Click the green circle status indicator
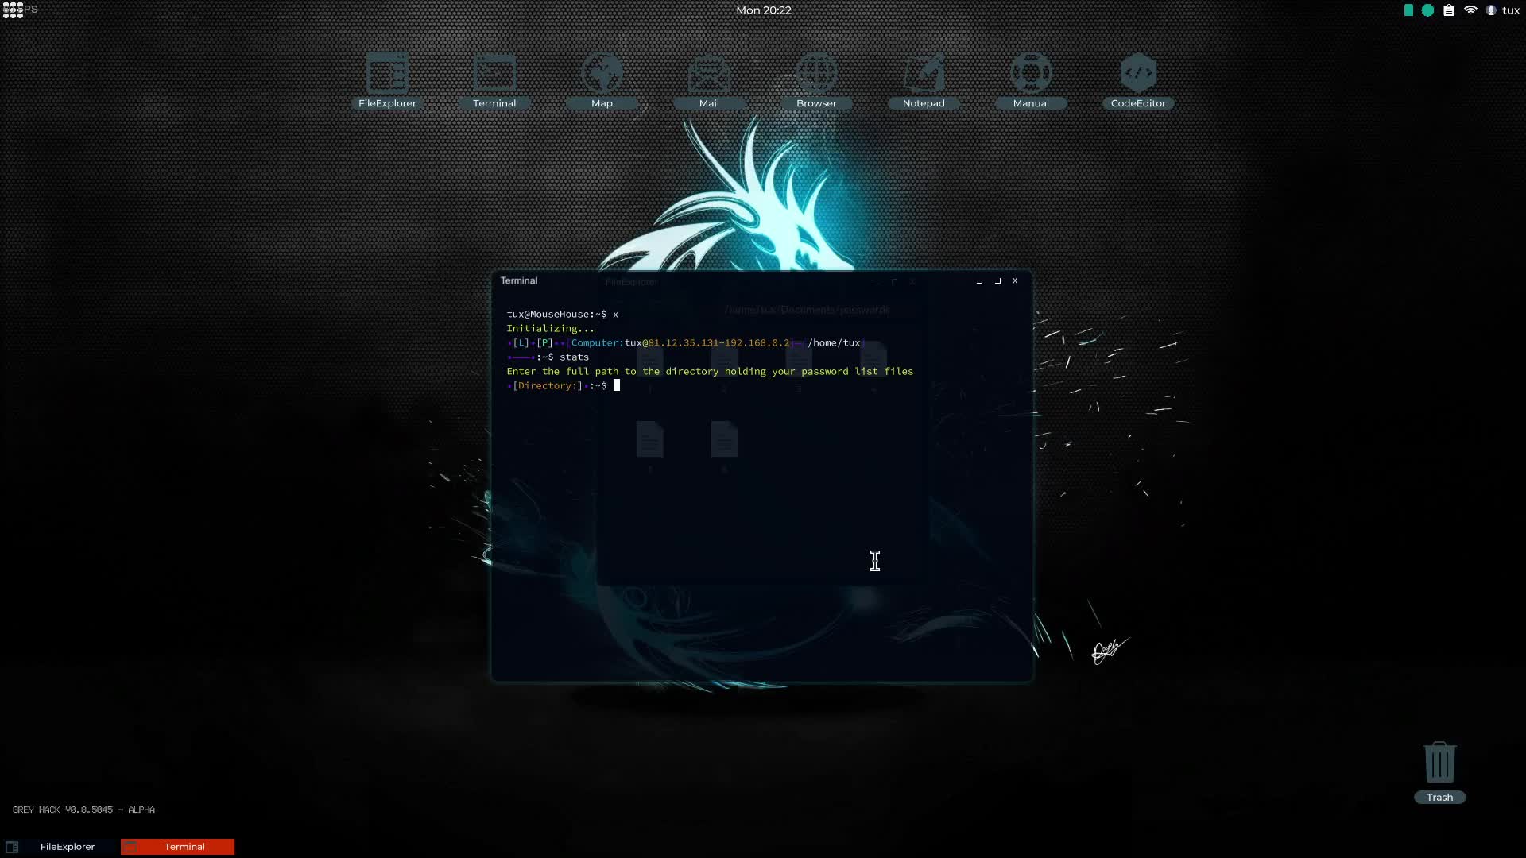This screenshot has width=1526, height=858. pyautogui.click(x=1427, y=10)
